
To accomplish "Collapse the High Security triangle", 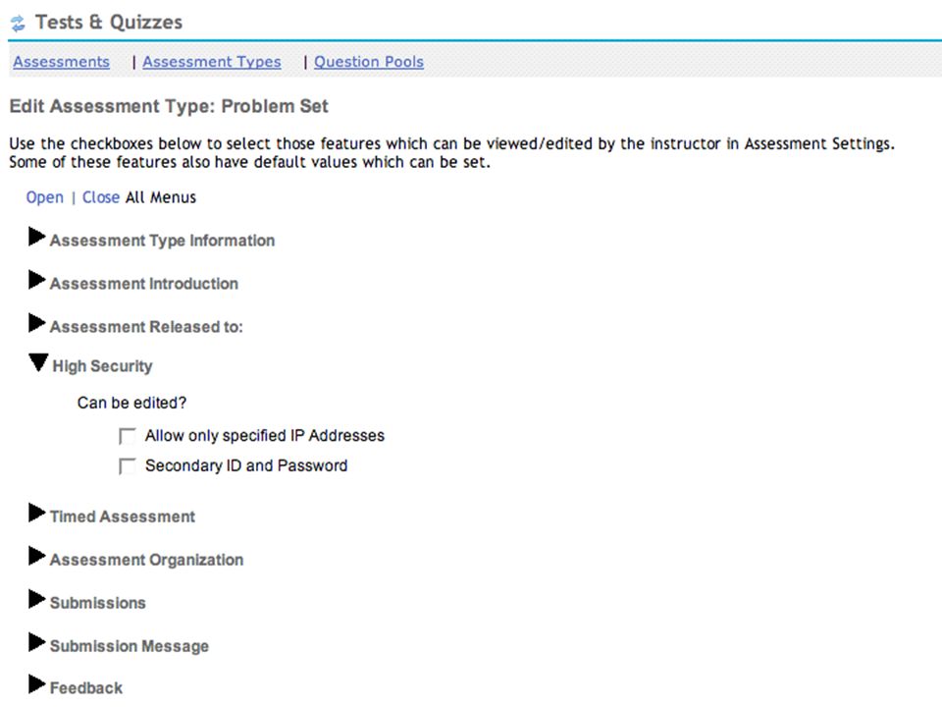I will (x=38, y=362).
